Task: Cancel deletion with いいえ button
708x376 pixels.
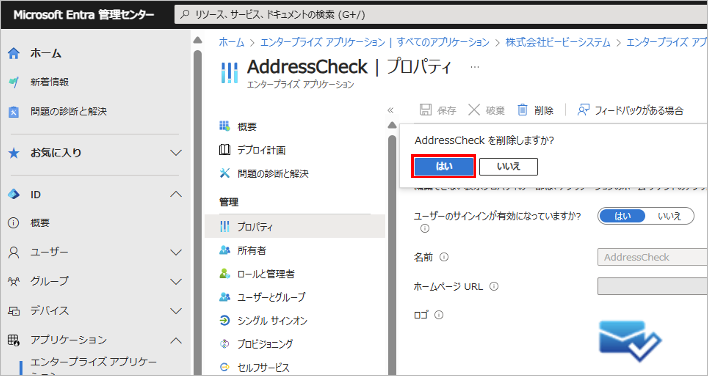Action: coord(508,167)
